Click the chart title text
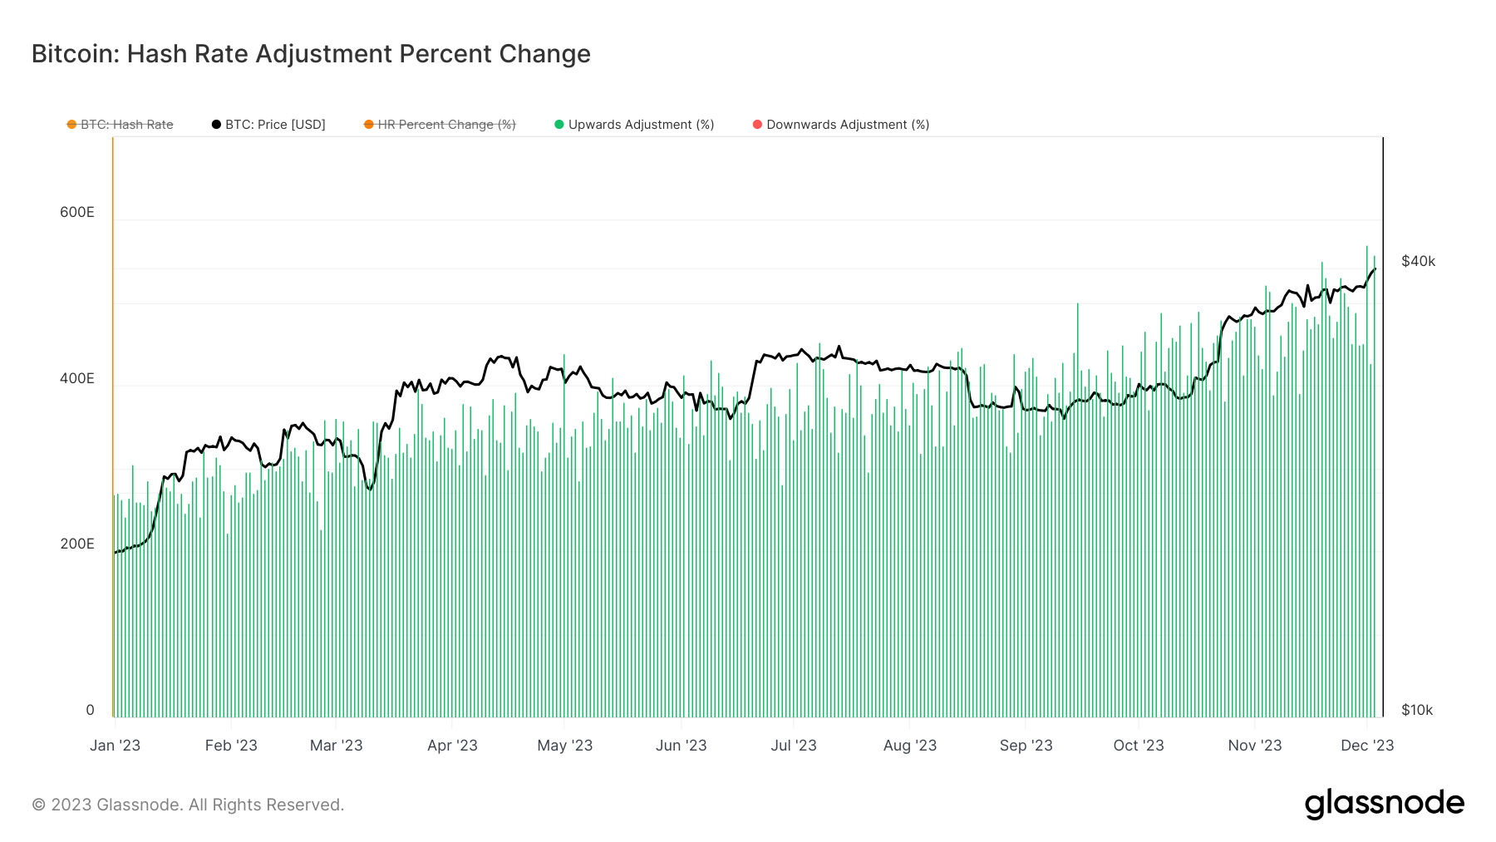 311,54
